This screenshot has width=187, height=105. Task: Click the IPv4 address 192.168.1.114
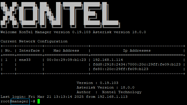(x=108, y=60)
